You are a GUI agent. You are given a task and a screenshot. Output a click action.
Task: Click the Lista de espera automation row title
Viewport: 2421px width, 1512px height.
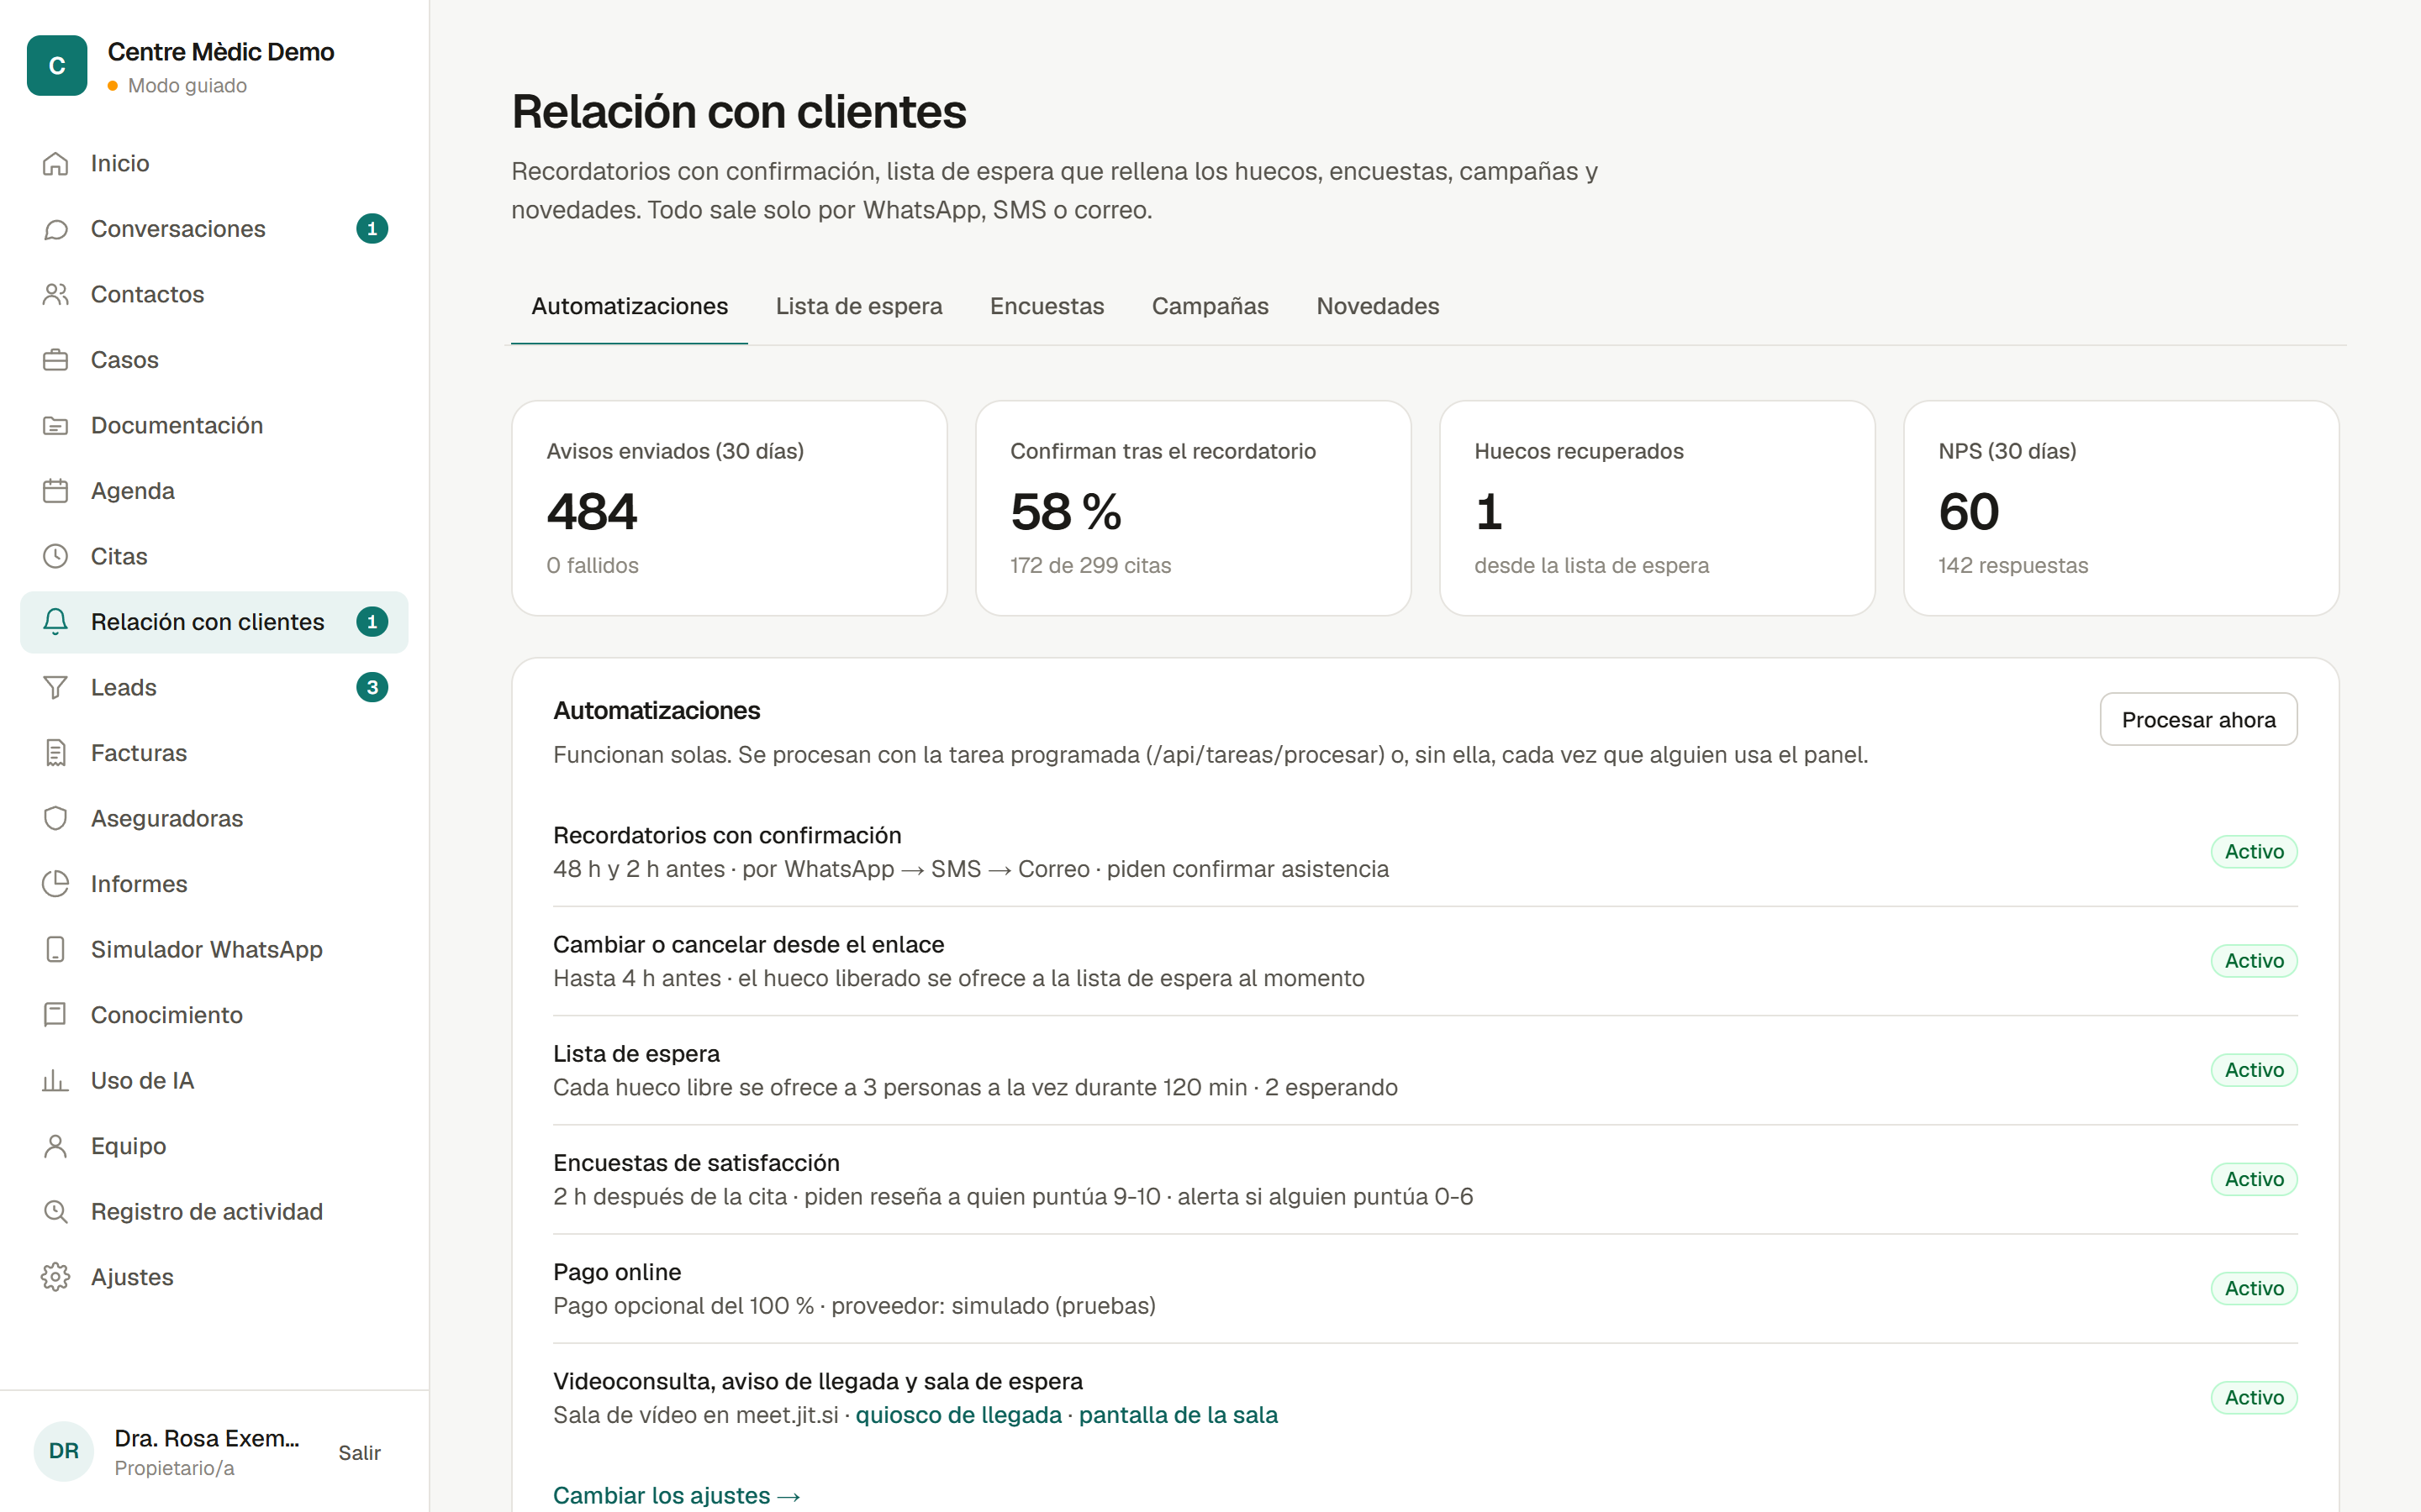(x=636, y=1053)
